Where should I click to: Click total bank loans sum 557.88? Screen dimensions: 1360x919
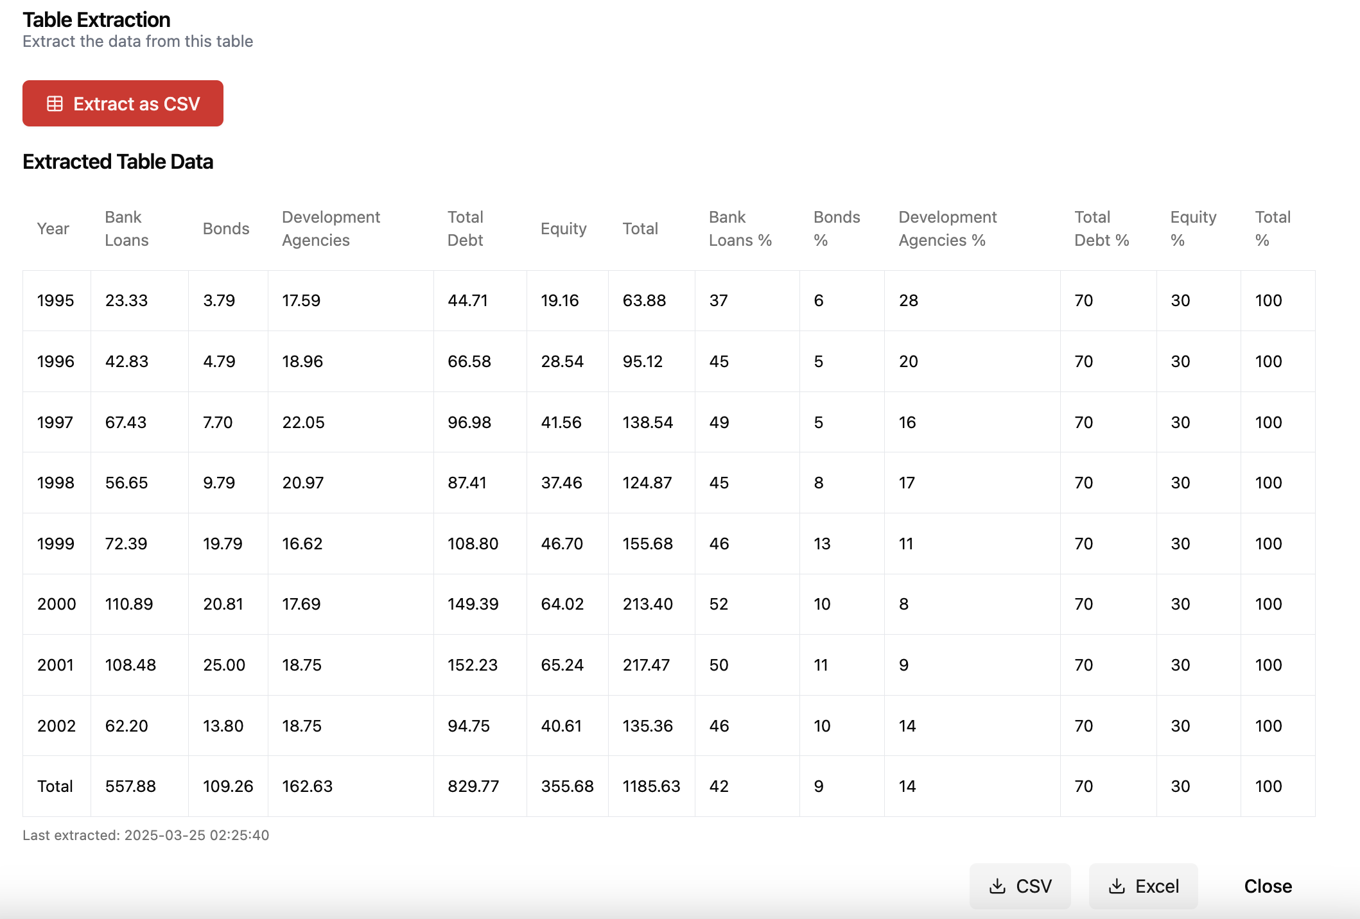click(x=130, y=786)
